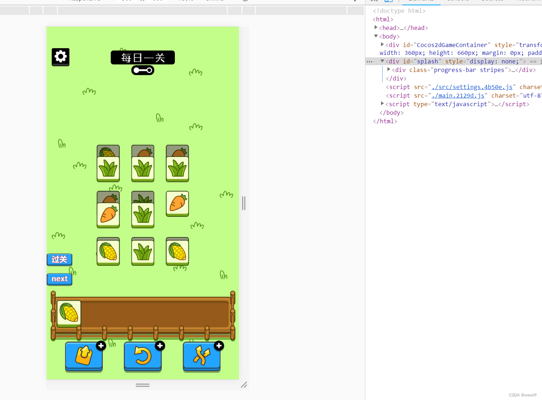This screenshot has height=400, width=542.
Task: Select the closing </html> tag line
Action: point(385,121)
